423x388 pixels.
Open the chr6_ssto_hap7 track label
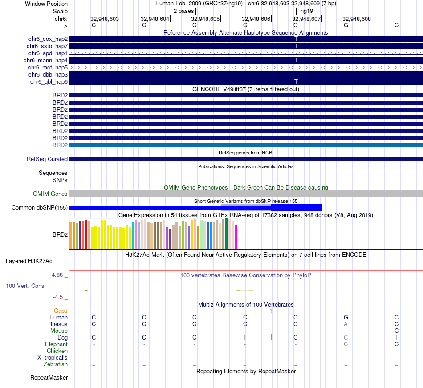pyautogui.click(x=47, y=46)
